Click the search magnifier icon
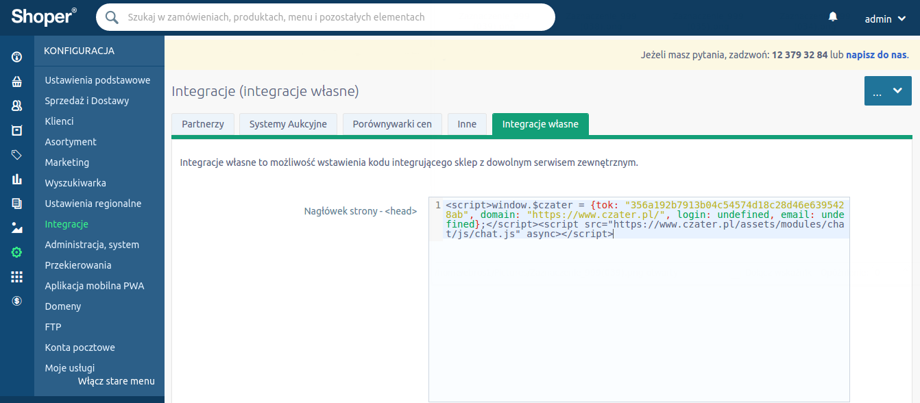This screenshot has height=403, width=920. (x=113, y=17)
